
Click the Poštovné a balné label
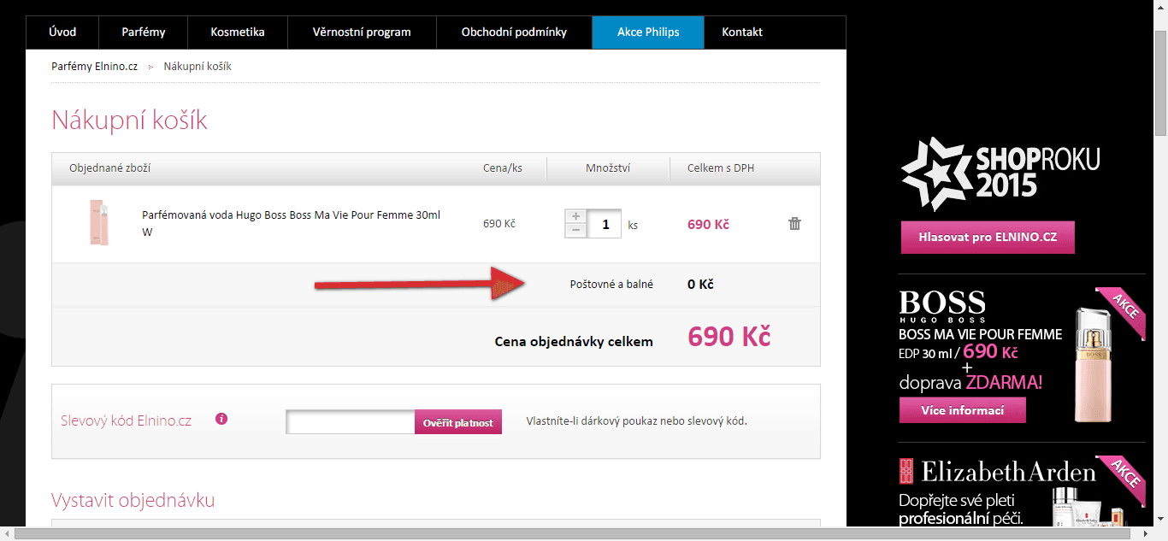(x=611, y=284)
